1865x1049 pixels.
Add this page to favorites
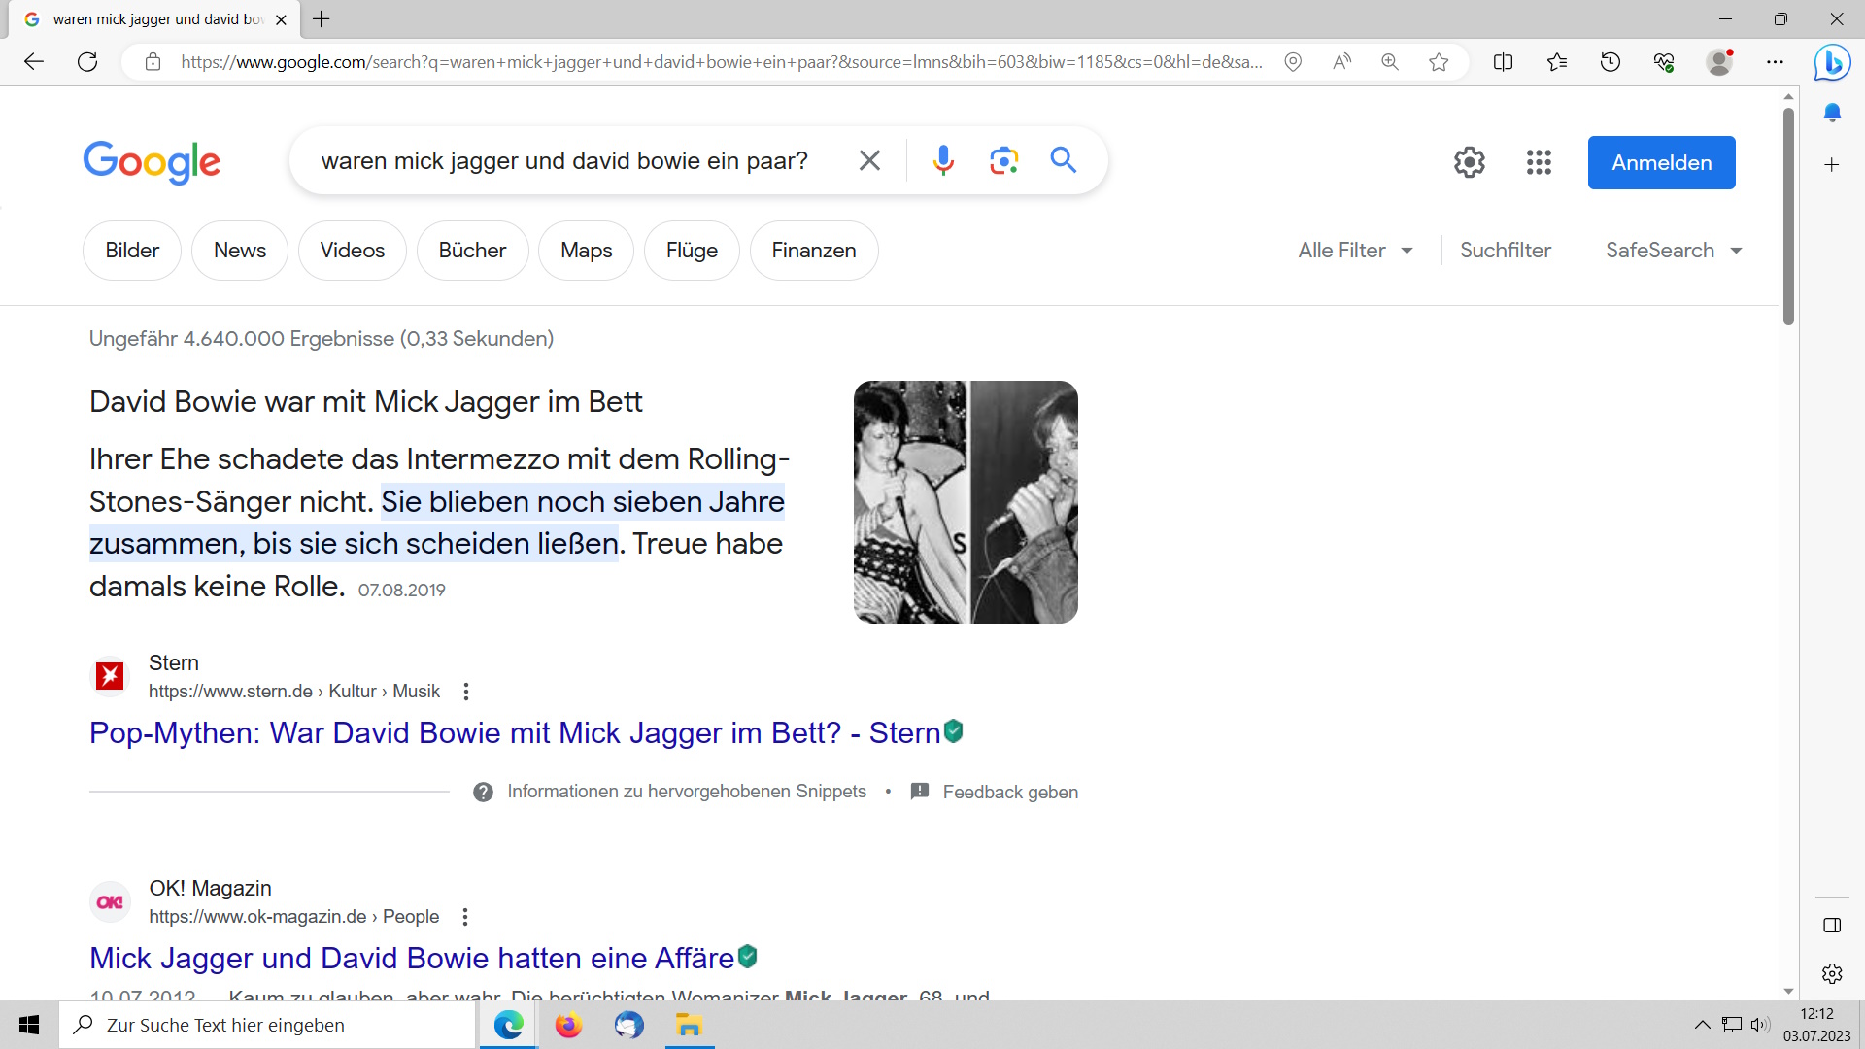[x=1439, y=62]
